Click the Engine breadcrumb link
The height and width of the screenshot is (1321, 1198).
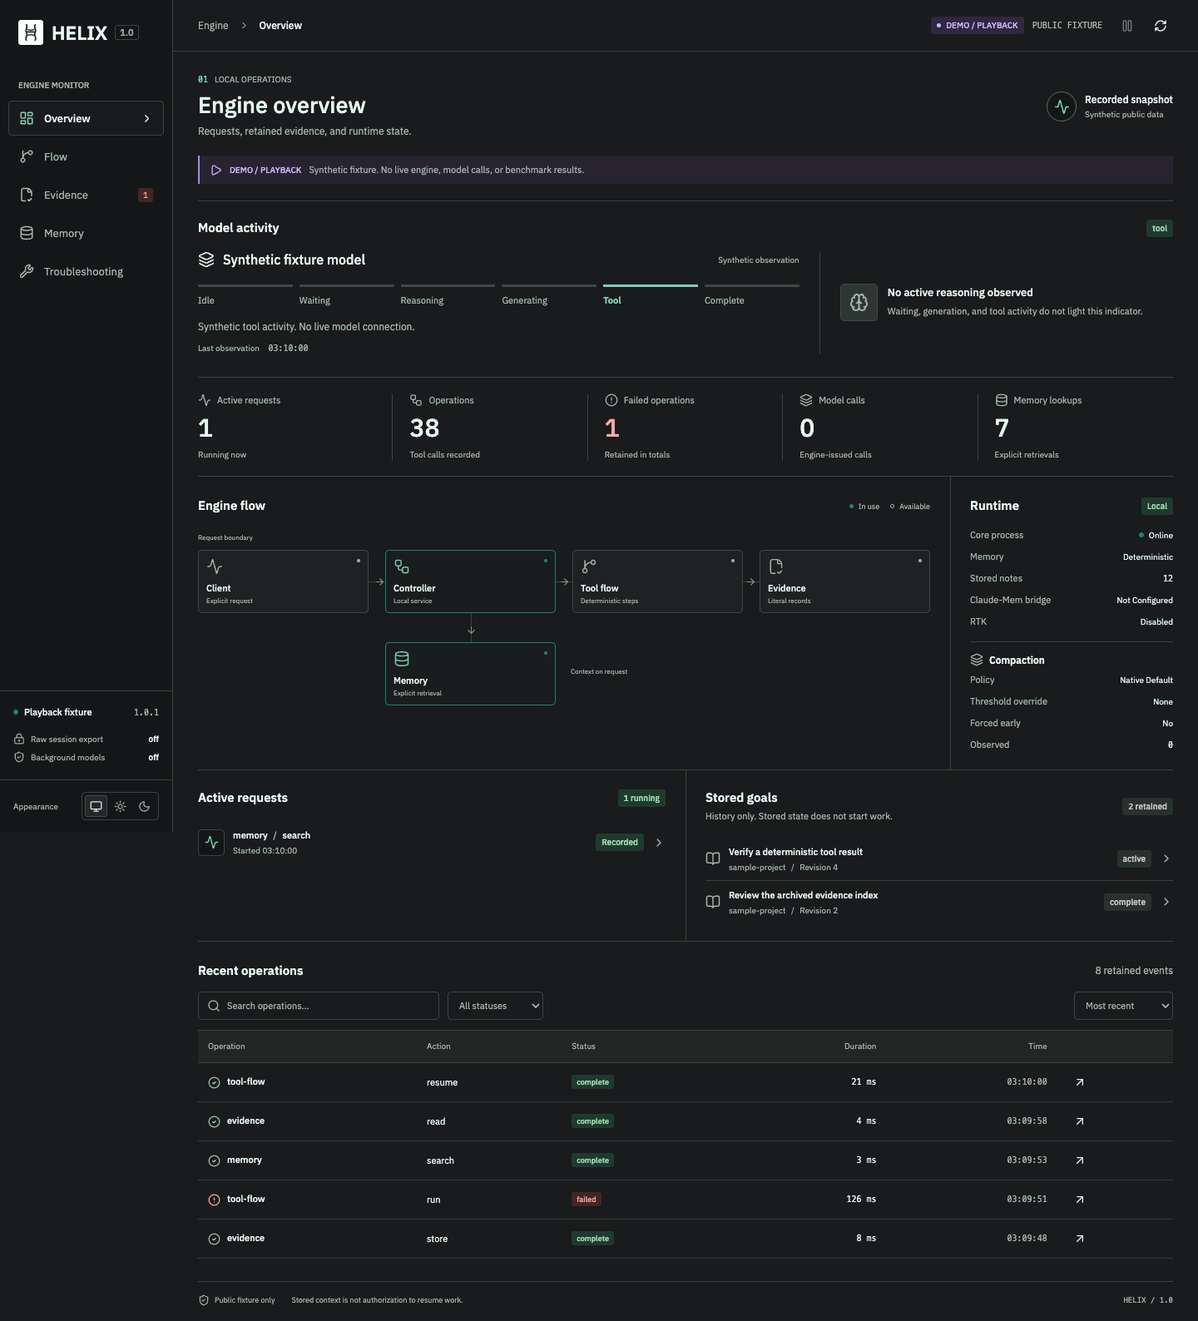[x=213, y=26]
